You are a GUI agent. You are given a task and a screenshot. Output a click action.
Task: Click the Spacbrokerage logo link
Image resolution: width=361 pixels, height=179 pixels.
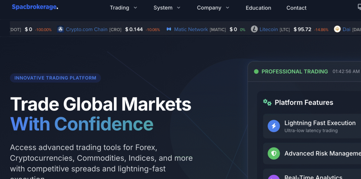point(35,7)
